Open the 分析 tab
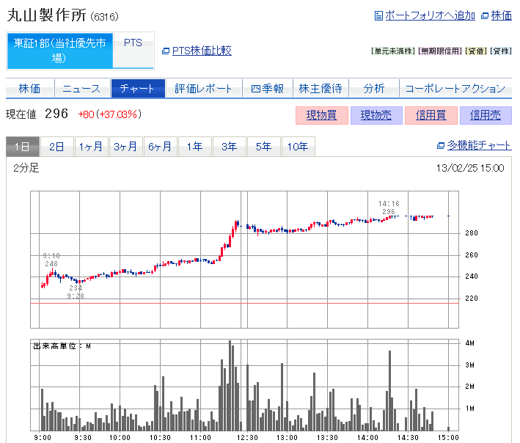520x443 pixels. click(374, 89)
